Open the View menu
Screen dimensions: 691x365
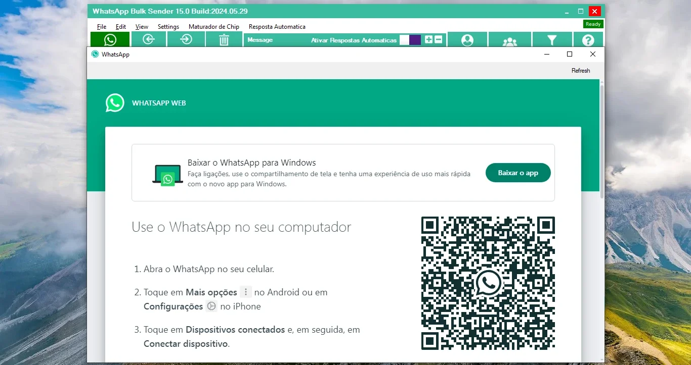click(x=142, y=27)
